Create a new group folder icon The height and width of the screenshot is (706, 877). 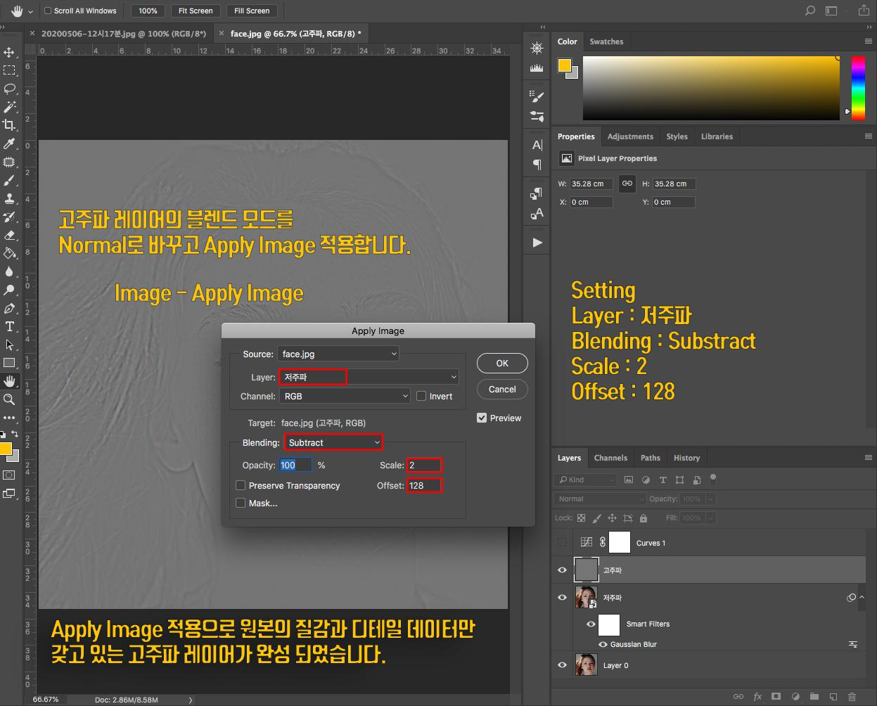[x=814, y=697]
